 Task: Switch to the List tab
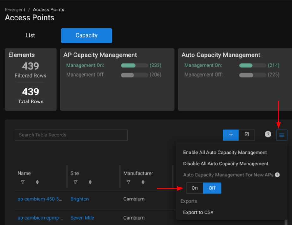(x=30, y=36)
